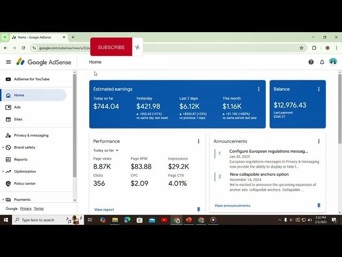Click the taskbar search box
This screenshot has width=342, height=257.
click(x=48, y=220)
